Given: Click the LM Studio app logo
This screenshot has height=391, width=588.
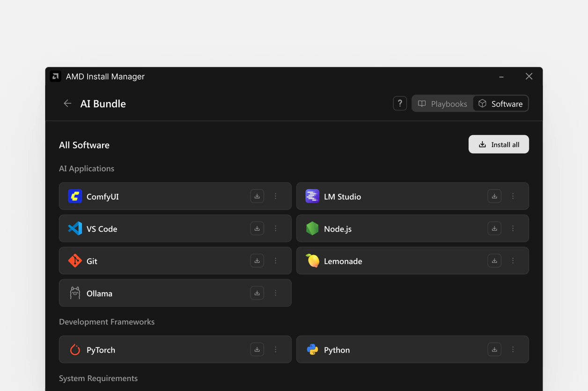Looking at the screenshot, I should point(312,196).
